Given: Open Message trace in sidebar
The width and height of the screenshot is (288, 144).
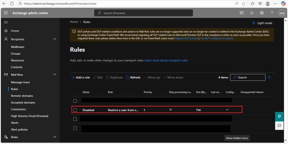Looking at the screenshot, I should [20, 82].
